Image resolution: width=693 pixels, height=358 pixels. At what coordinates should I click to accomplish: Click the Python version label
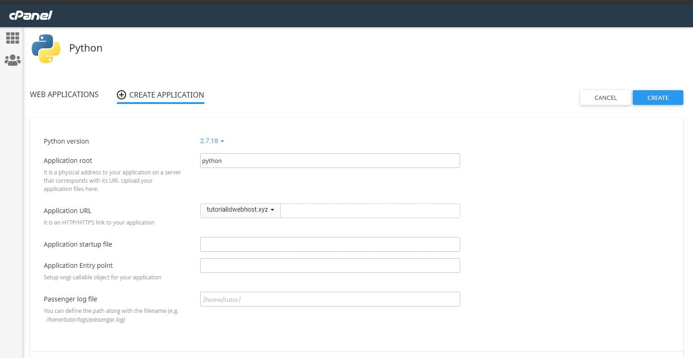coord(66,141)
